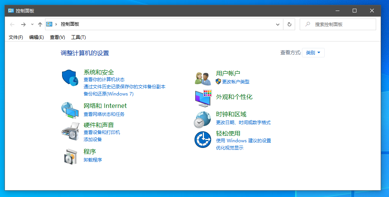This screenshot has height=197, width=389.
Task: Click the back arrow navigation button
Action: [x=12, y=24]
